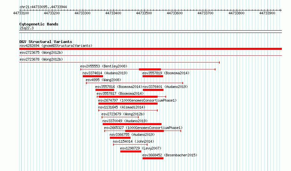
Task: Open nsv3370049 (Audano2019) label
Action: (x=125, y=121)
